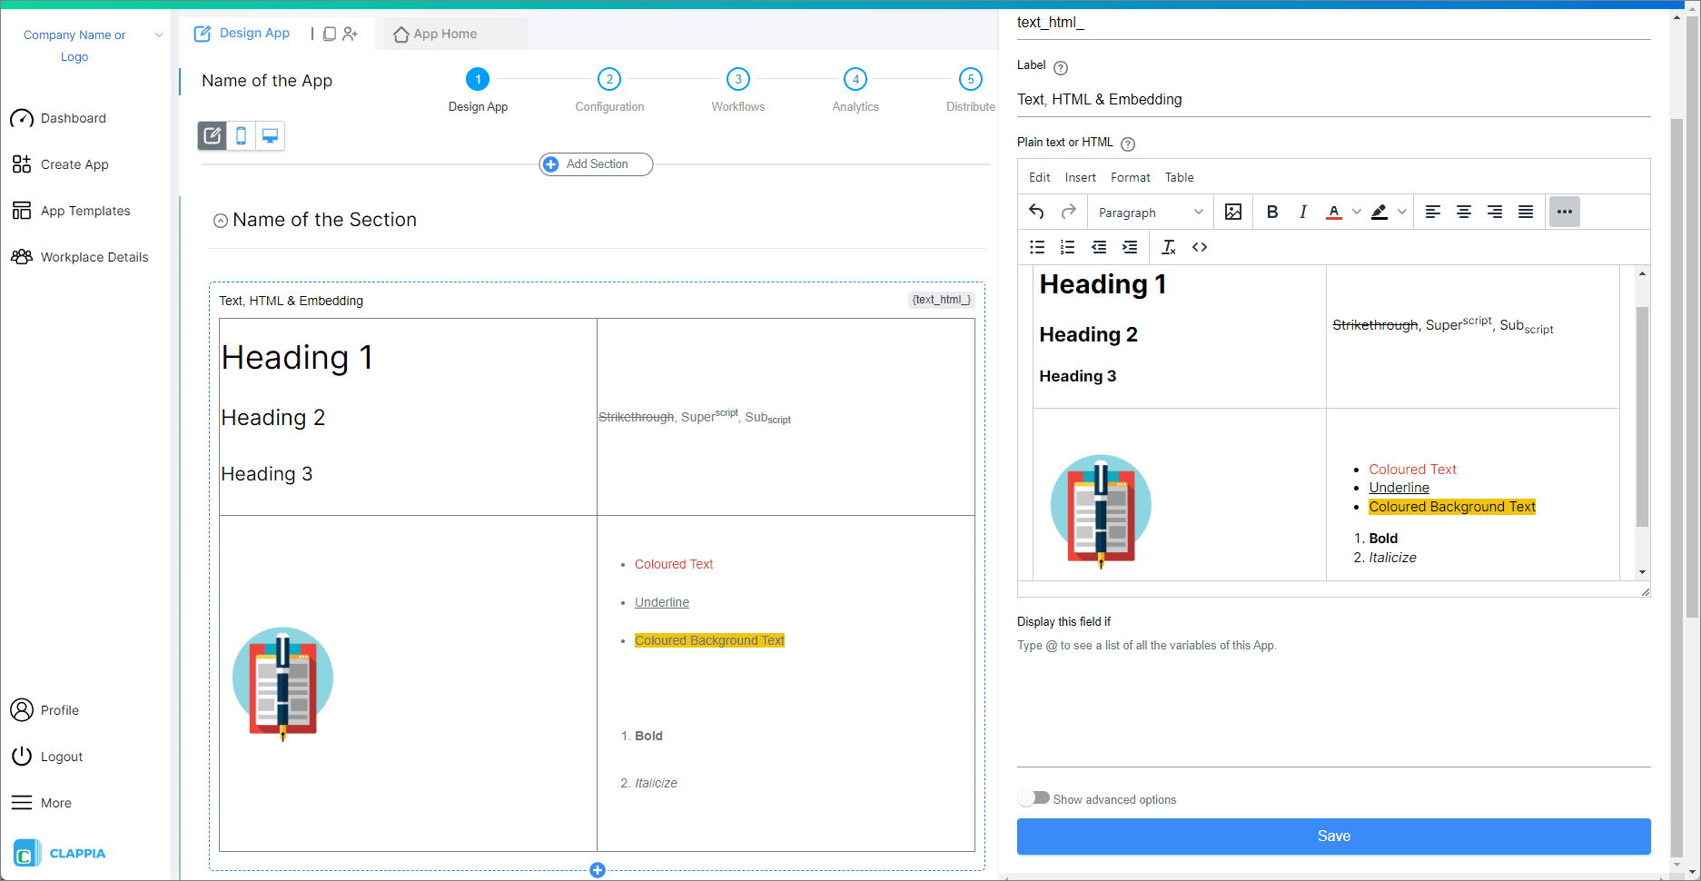
Task: Click the copy app icon near Design App
Action: click(329, 33)
